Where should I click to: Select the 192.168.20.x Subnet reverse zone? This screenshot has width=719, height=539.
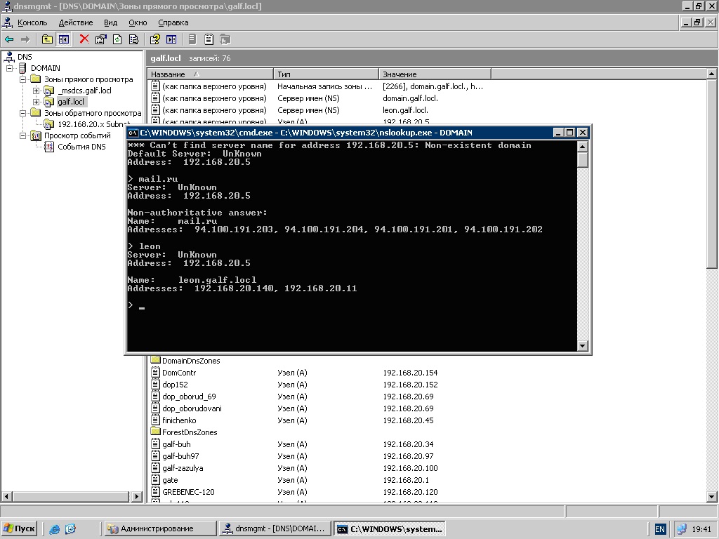tap(93, 124)
